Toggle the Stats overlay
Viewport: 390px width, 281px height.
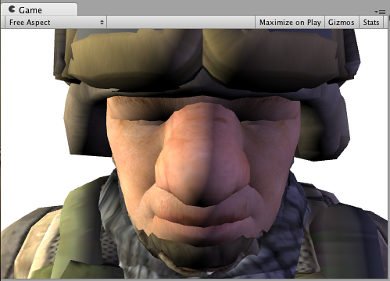371,23
